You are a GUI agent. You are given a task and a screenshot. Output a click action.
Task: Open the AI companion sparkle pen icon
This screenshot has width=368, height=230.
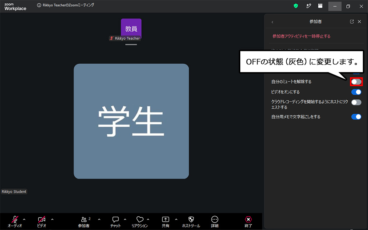point(309,6)
